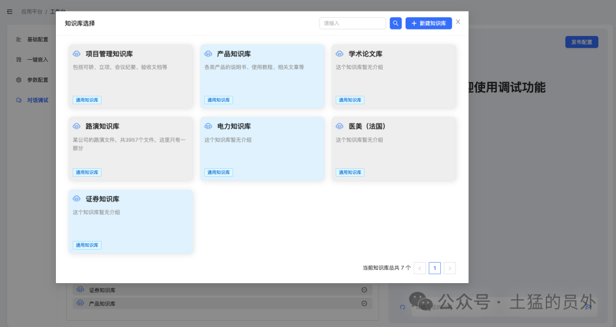Click the 项目管理知识库 card icon

tap(76, 54)
